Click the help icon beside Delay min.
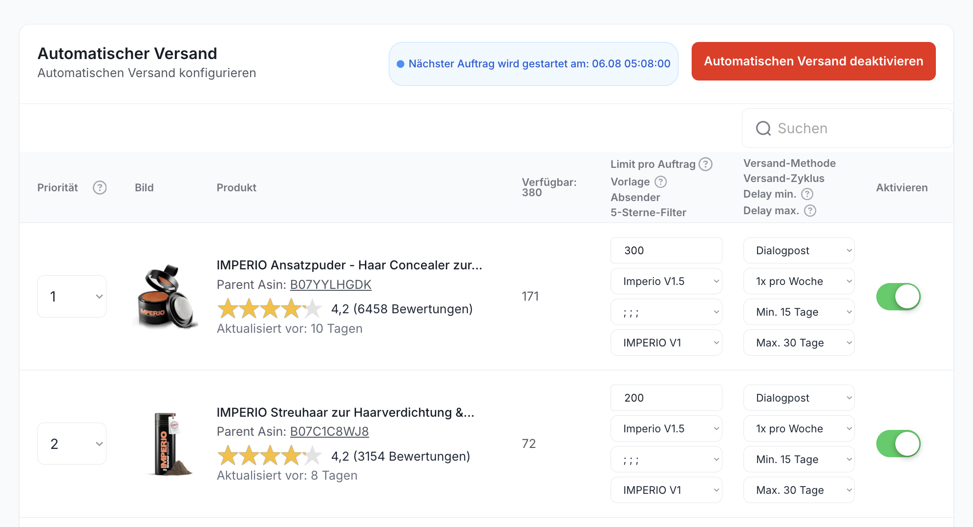This screenshot has width=973, height=527. (807, 194)
